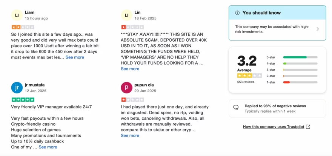Image resolution: width=332 pixels, height=156 pixels.
Task: Click the 3-star rating bar
Action: pyautogui.click(x=300, y=70)
